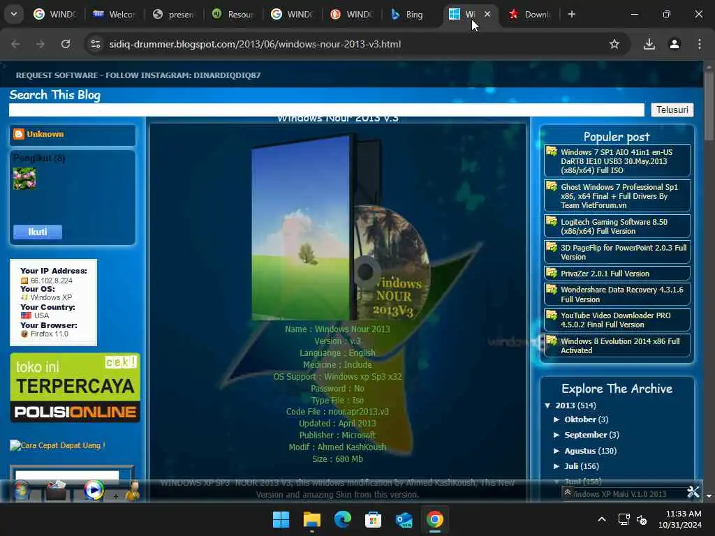Viewport: 715px width, 536px height.
Task: Click the scrollbar down arrow
Action: click(709, 496)
